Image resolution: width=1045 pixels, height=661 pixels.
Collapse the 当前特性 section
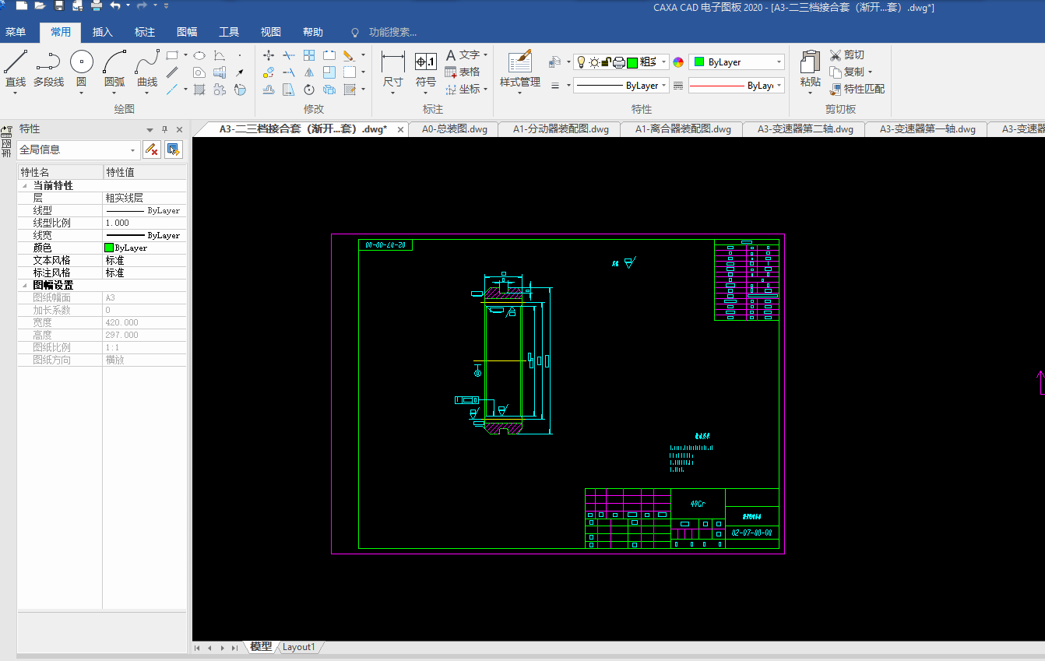pos(24,186)
